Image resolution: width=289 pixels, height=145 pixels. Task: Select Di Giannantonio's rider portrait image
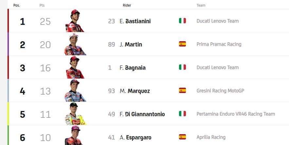tap(75, 114)
